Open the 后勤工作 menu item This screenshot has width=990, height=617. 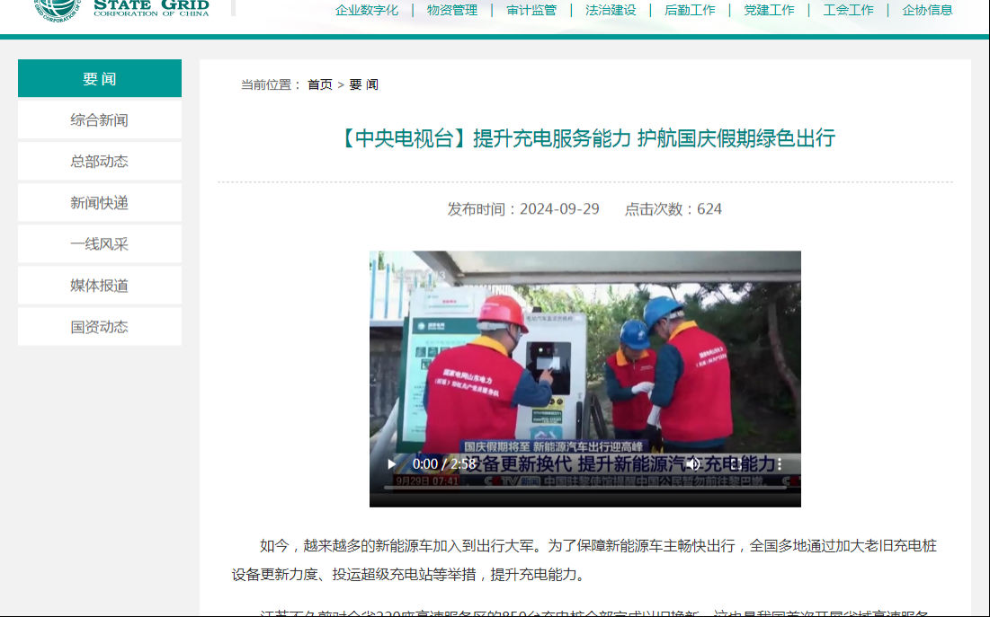coord(690,10)
